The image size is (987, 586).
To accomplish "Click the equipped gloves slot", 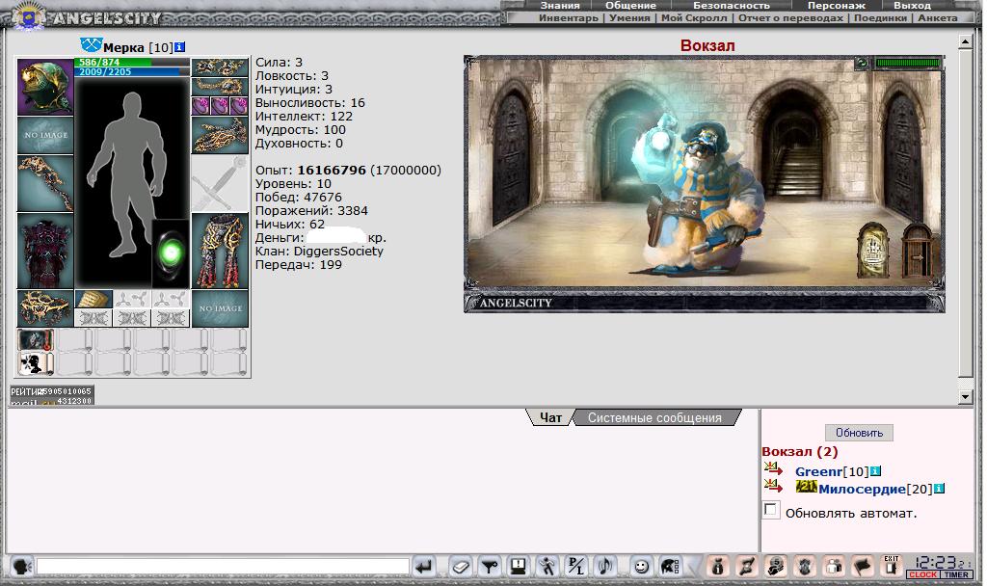I will tap(220, 135).
